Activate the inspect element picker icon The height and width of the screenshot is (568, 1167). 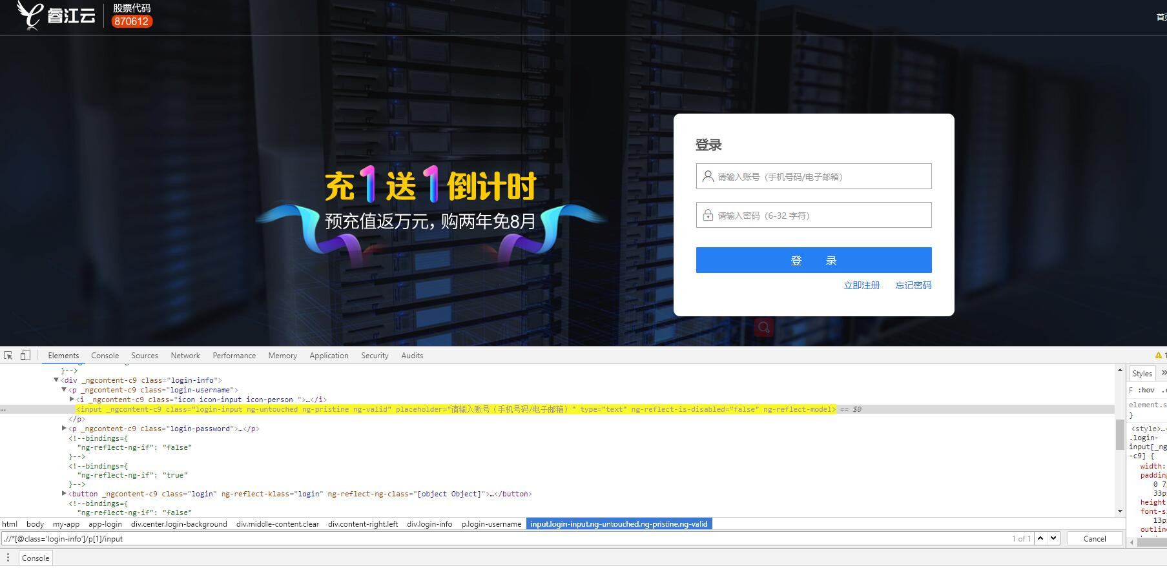click(x=8, y=356)
